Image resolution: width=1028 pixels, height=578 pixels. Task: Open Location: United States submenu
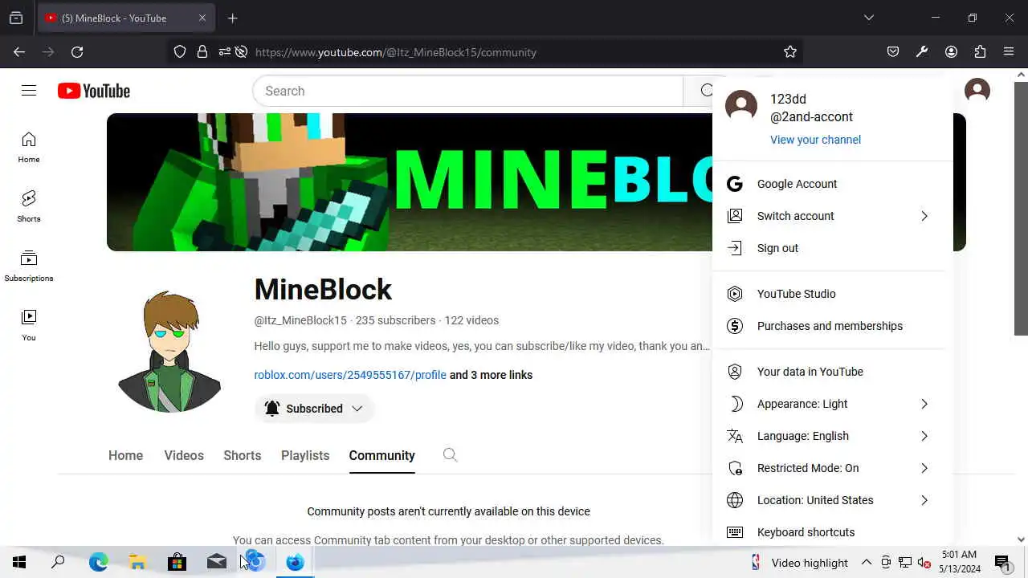(828, 500)
